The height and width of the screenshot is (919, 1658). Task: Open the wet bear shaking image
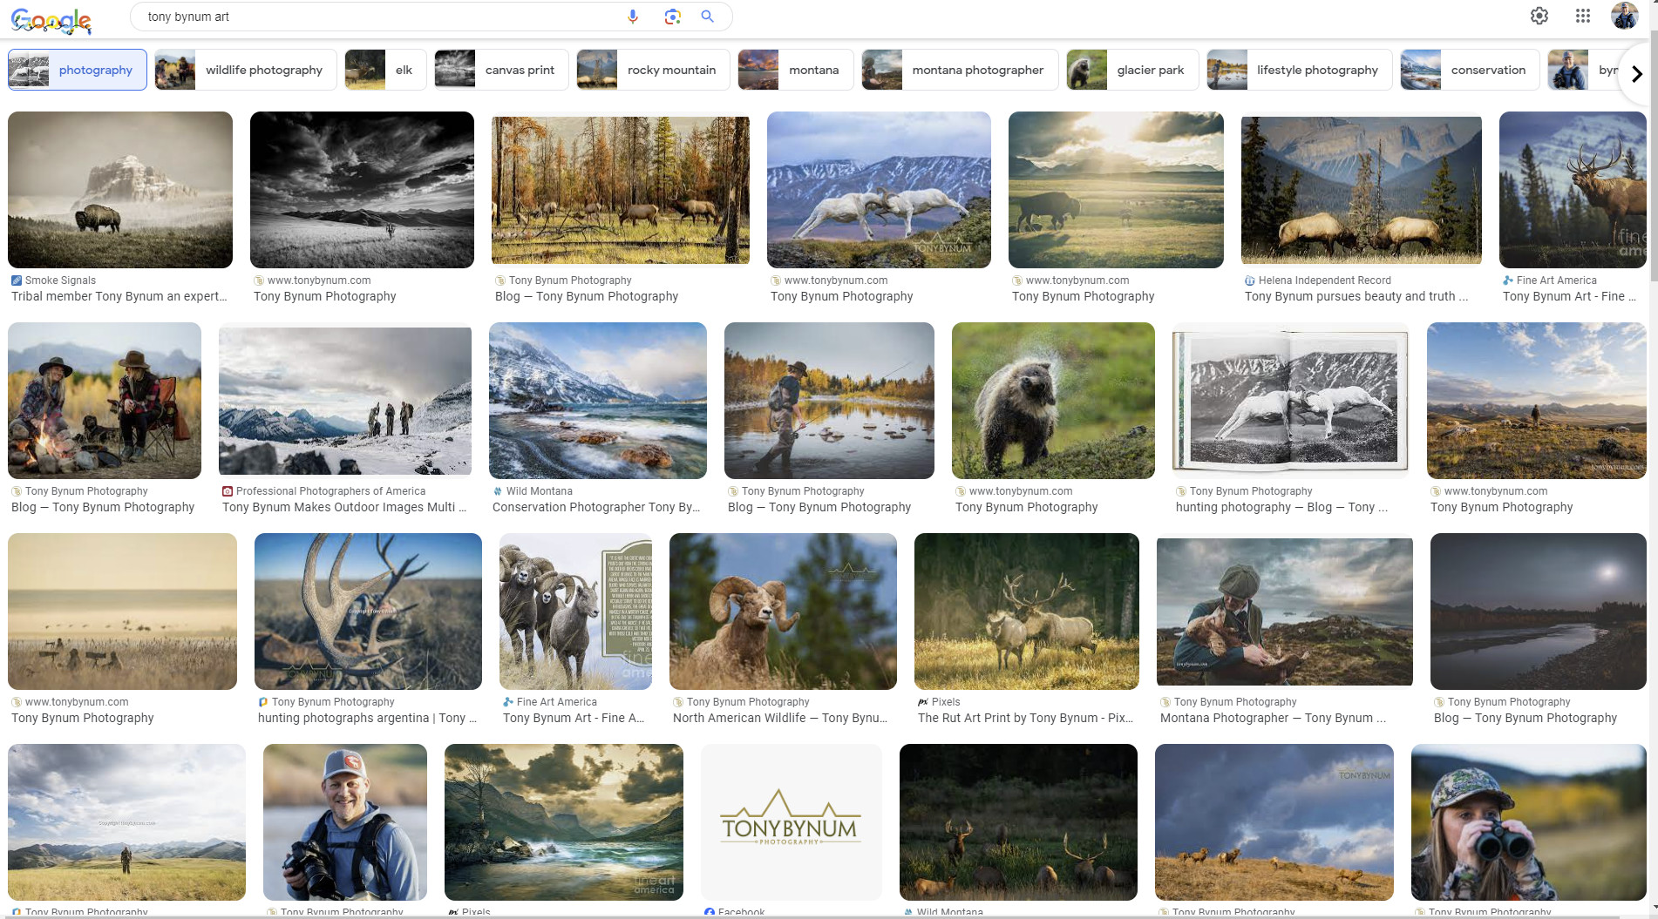point(1053,401)
